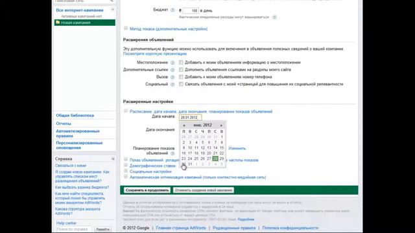Click the help icon next to Бюджет

click(x=172, y=10)
